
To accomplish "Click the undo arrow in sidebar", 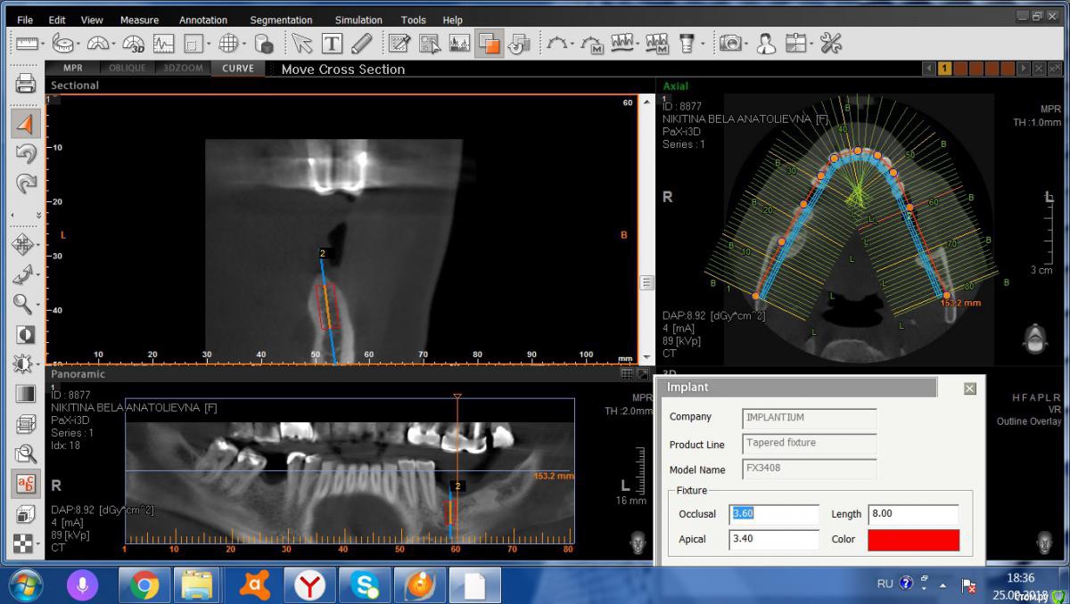I will [26, 154].
